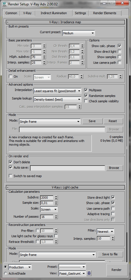
Task: Click the Sample size 0,01 field
Action: coord(47,203)
